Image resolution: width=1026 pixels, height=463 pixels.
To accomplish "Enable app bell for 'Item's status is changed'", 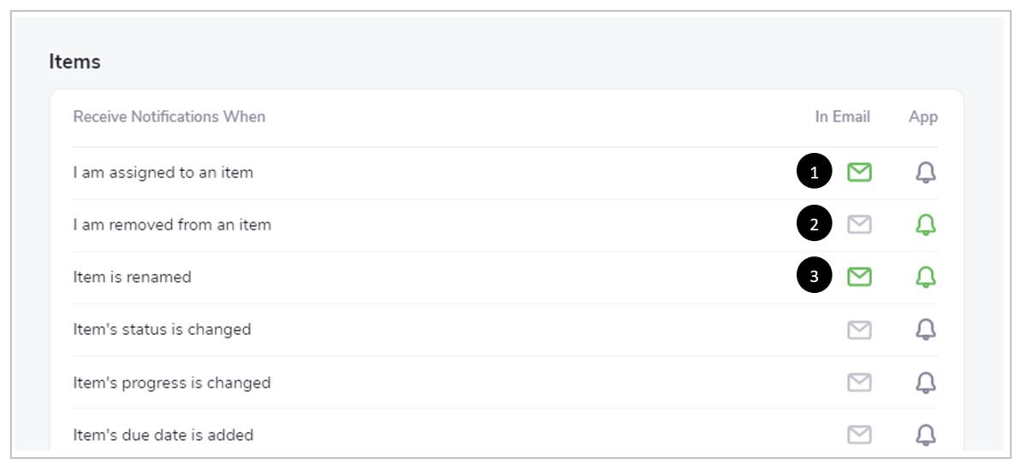I will point(925,329).
